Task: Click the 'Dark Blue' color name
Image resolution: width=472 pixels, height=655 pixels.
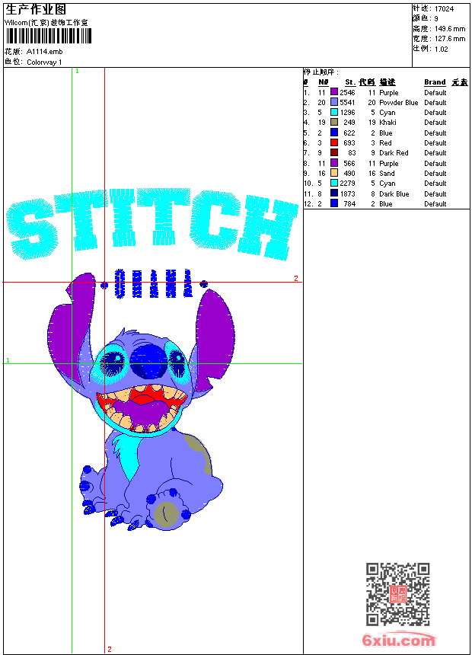Action: pyautogui.click(x=394, y=194)
